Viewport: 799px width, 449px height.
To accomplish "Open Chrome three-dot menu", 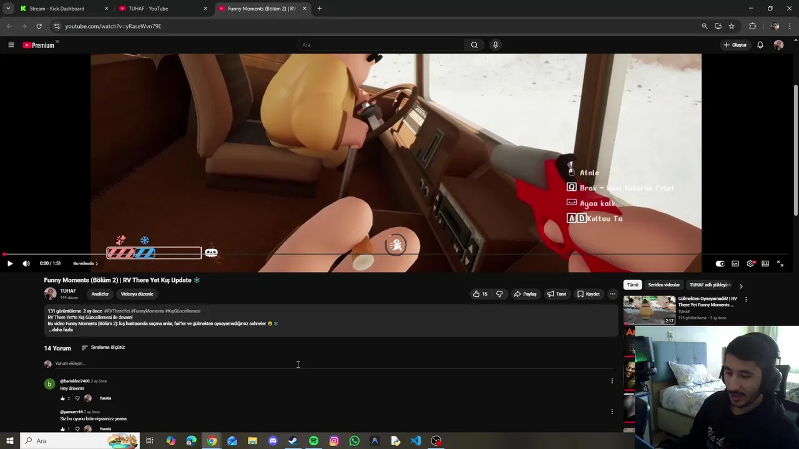I will (790, 26).
